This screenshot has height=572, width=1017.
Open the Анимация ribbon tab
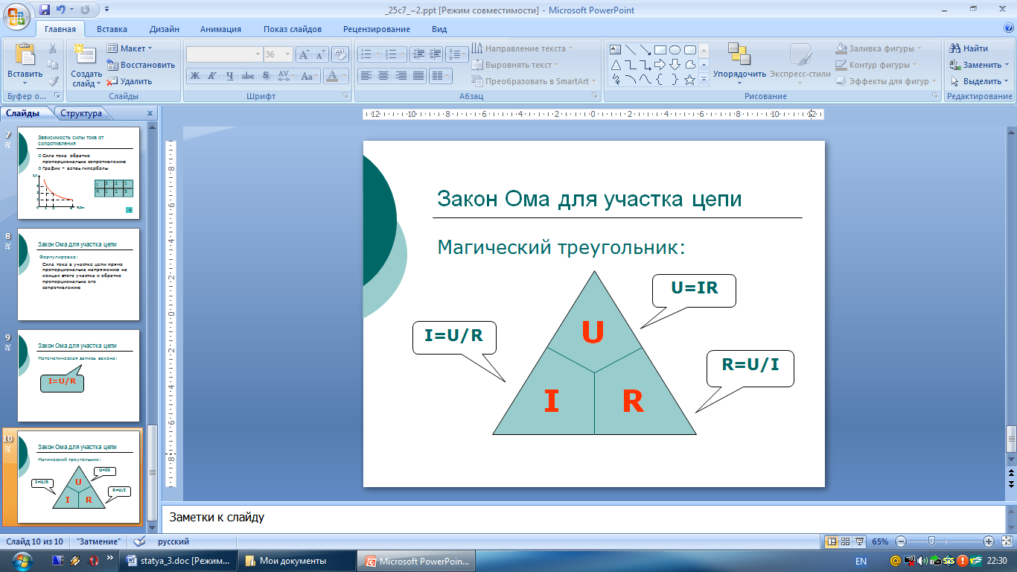[x=220, y=29]
